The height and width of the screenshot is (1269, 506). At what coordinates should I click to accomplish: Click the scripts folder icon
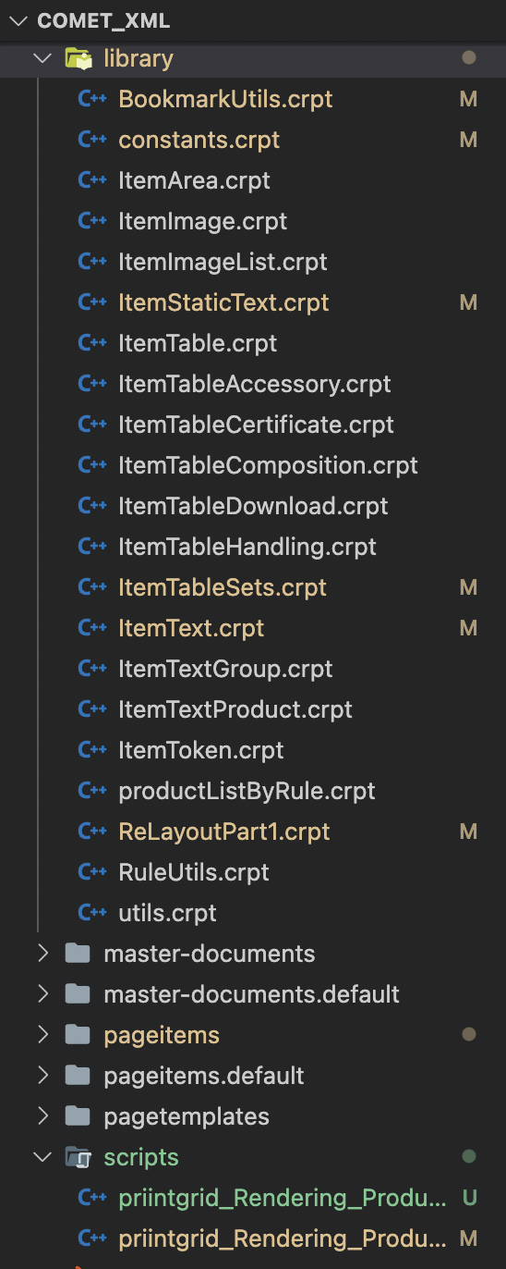[78, 1157]
